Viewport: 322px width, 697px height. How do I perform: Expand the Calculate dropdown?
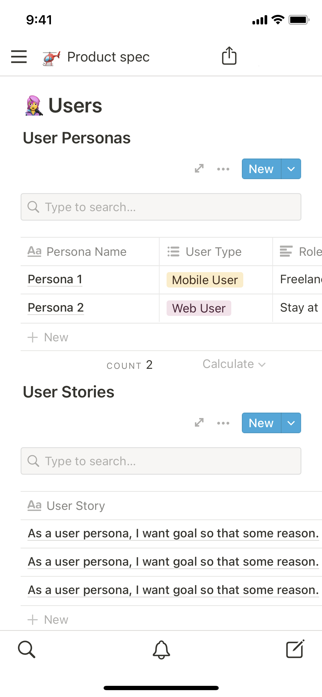pyautogui.click(x=234, y=364)
